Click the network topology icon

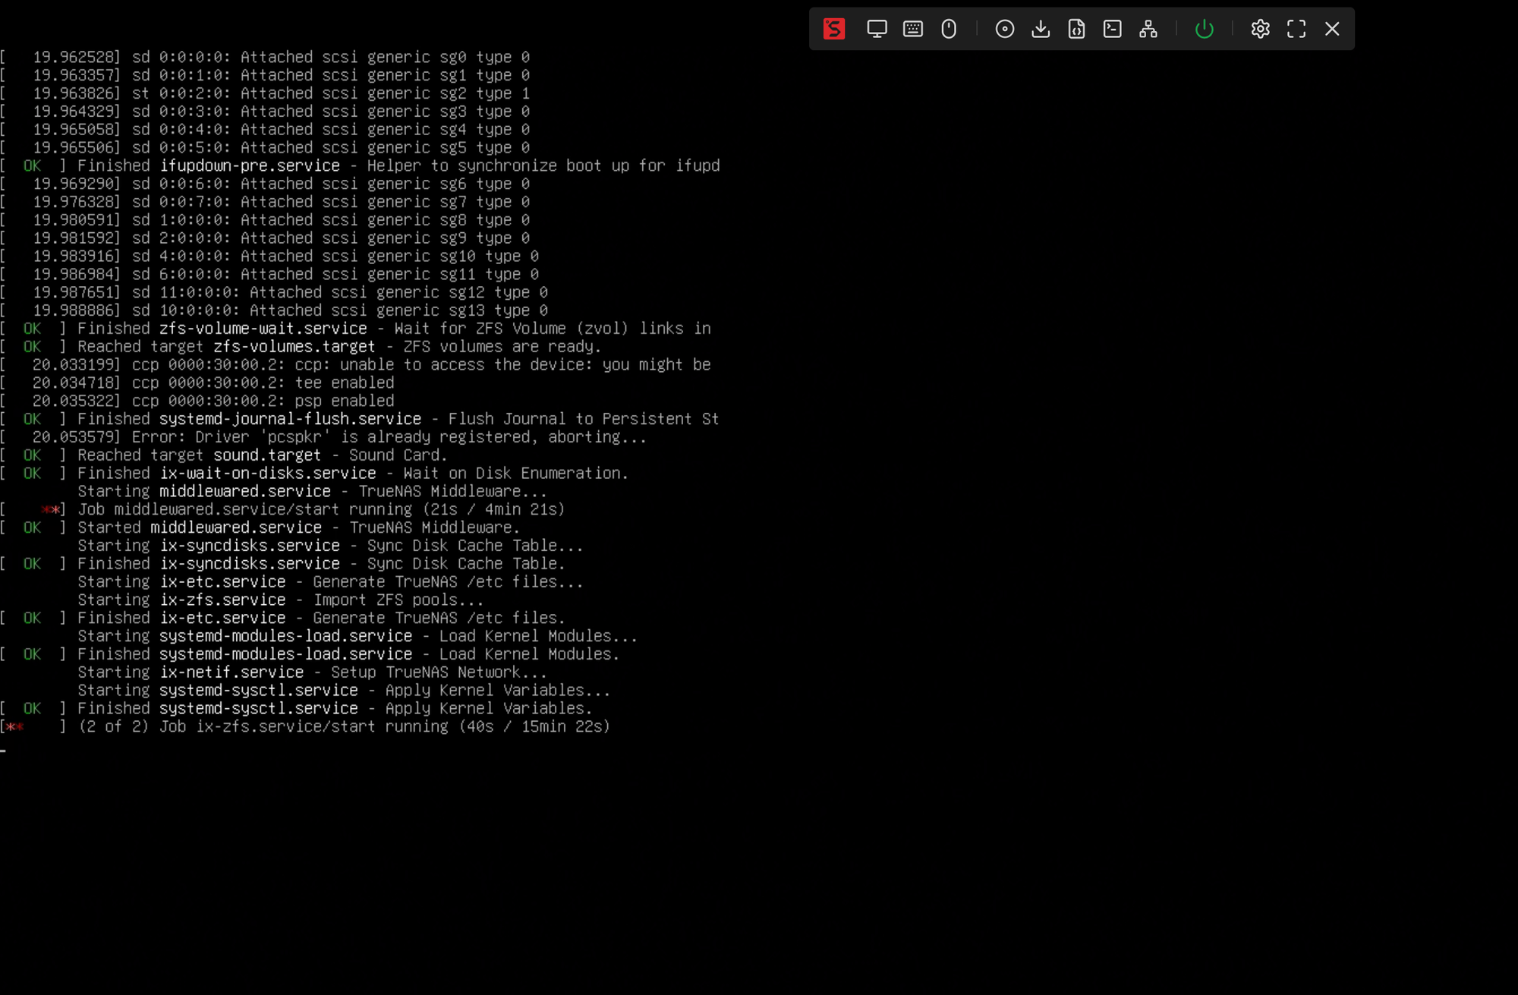coord(1148,29)
